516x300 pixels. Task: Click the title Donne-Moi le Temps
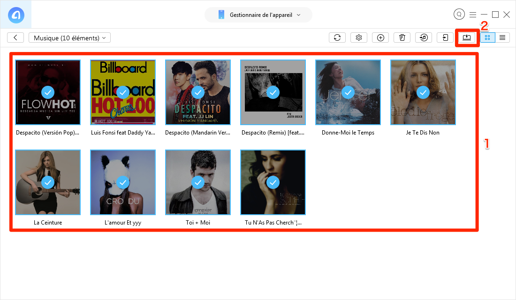click(348, 133)
